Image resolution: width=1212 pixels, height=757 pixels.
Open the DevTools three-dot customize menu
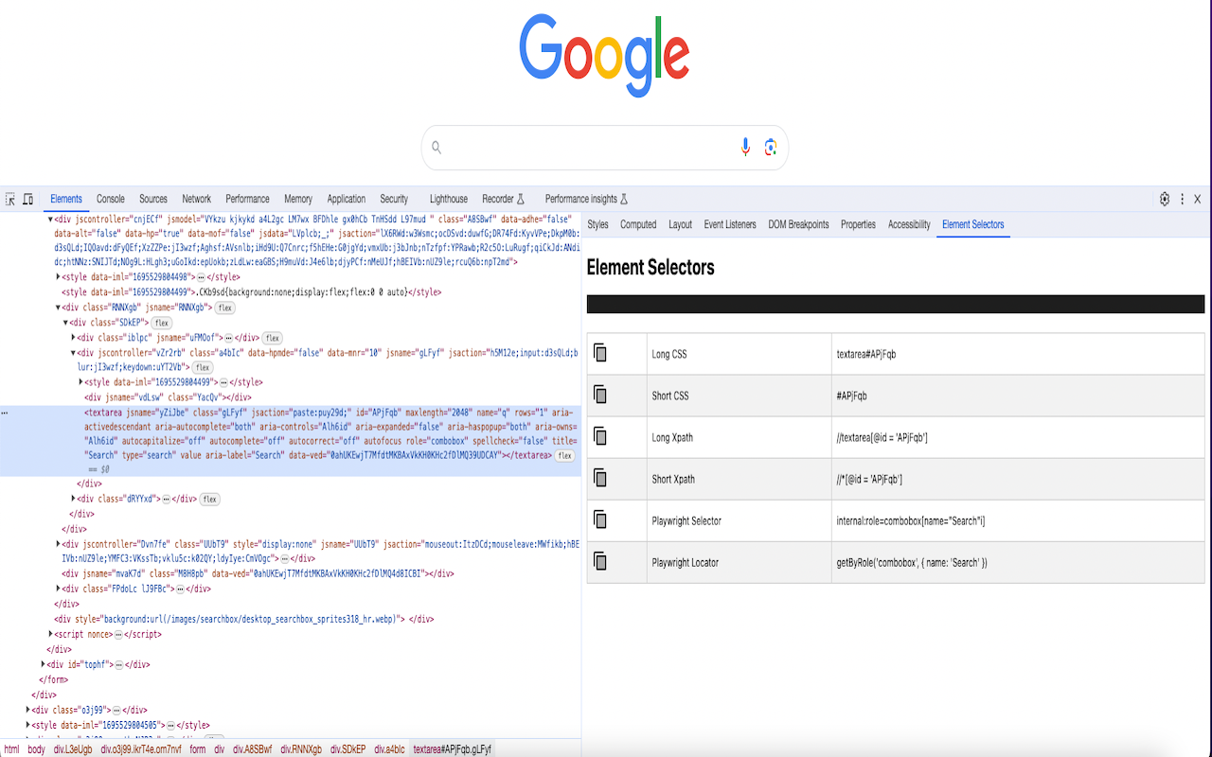[1182, 199]
